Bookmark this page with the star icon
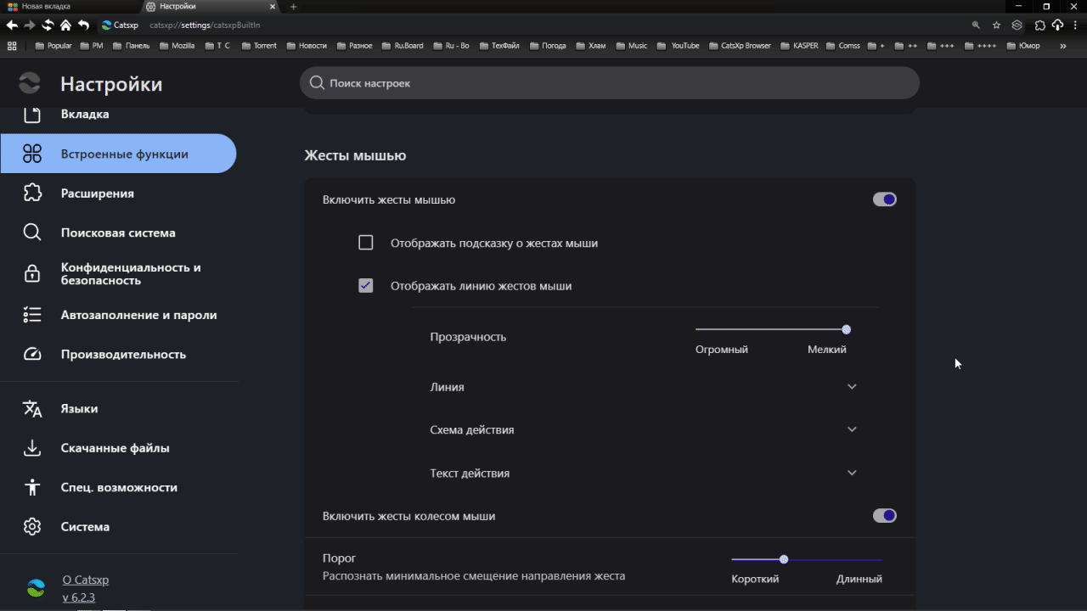 [x=996, y=25]
